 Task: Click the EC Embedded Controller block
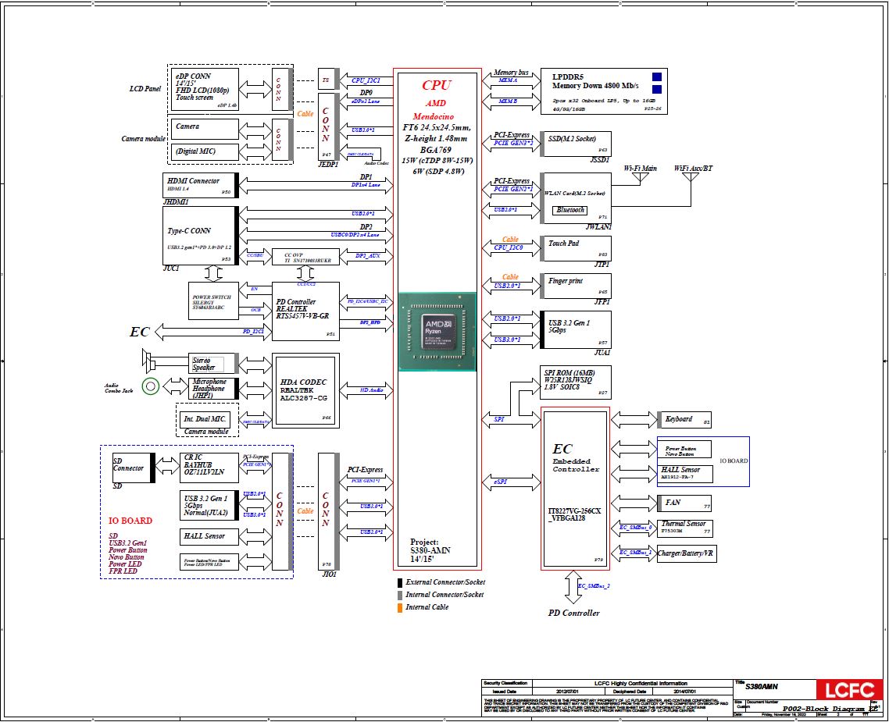tap(576, 488)
